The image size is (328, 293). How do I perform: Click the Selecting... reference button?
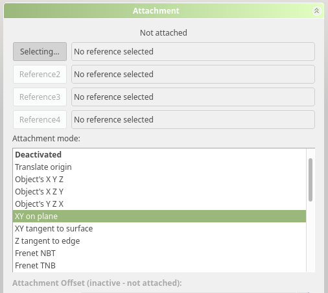tap(40, 52)
